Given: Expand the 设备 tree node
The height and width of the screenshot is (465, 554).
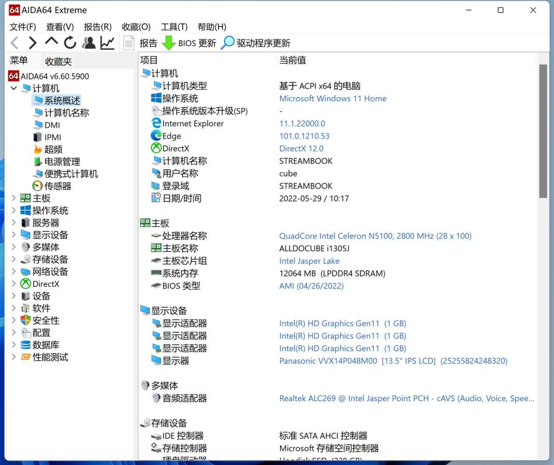Looking at the screenshot, I should pos(14,296).
